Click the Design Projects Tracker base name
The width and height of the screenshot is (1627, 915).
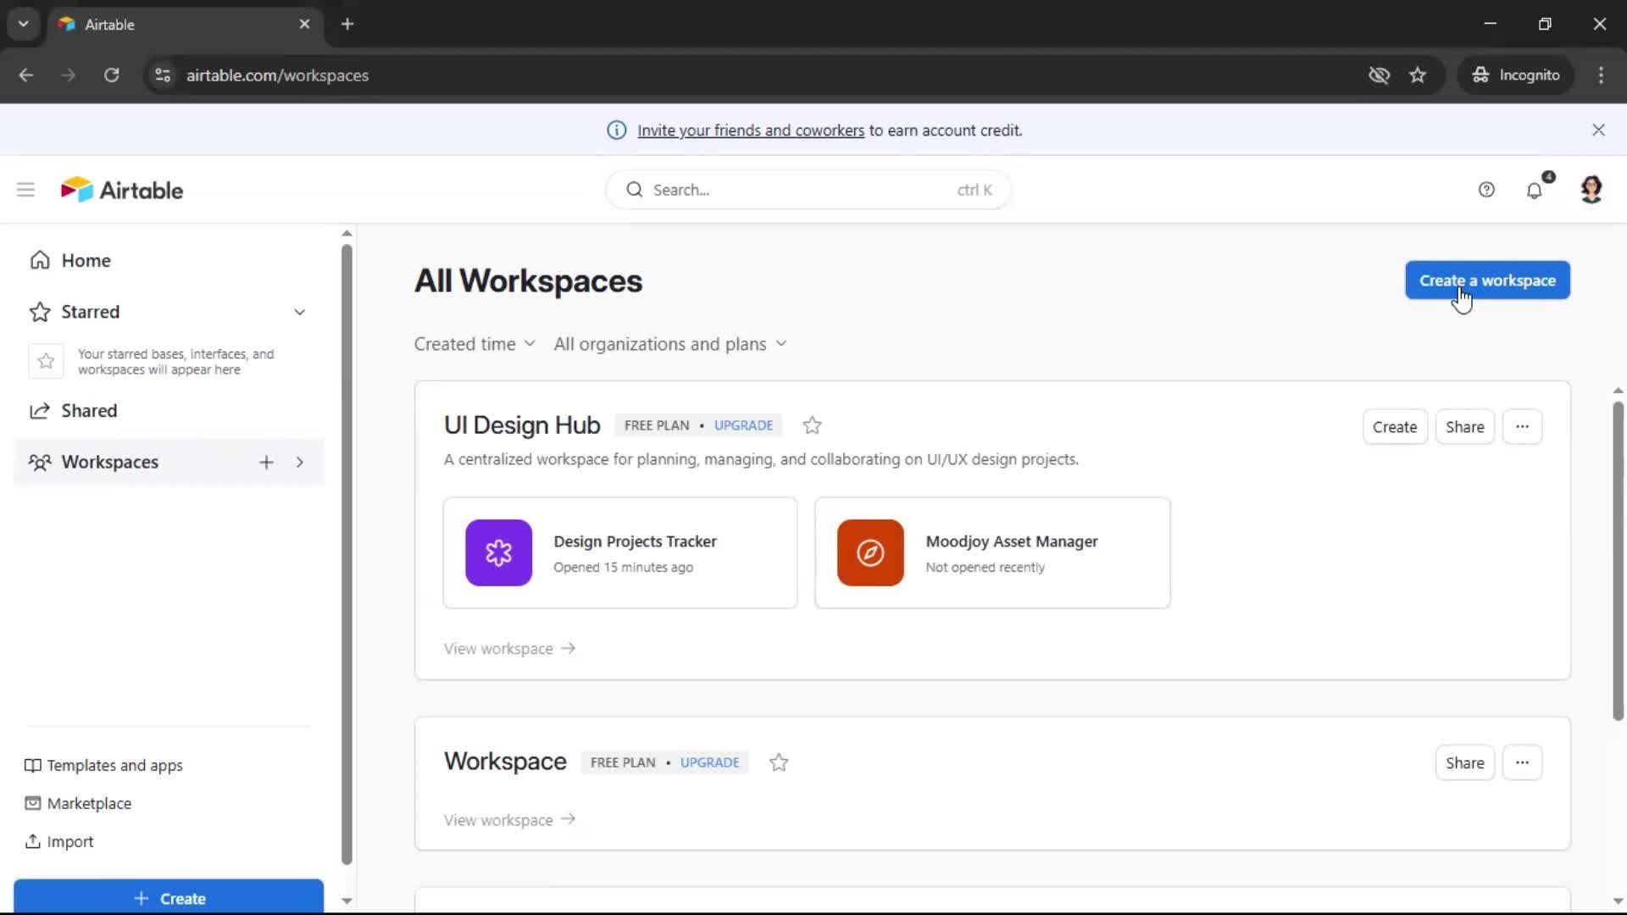[x=635, y=541]
